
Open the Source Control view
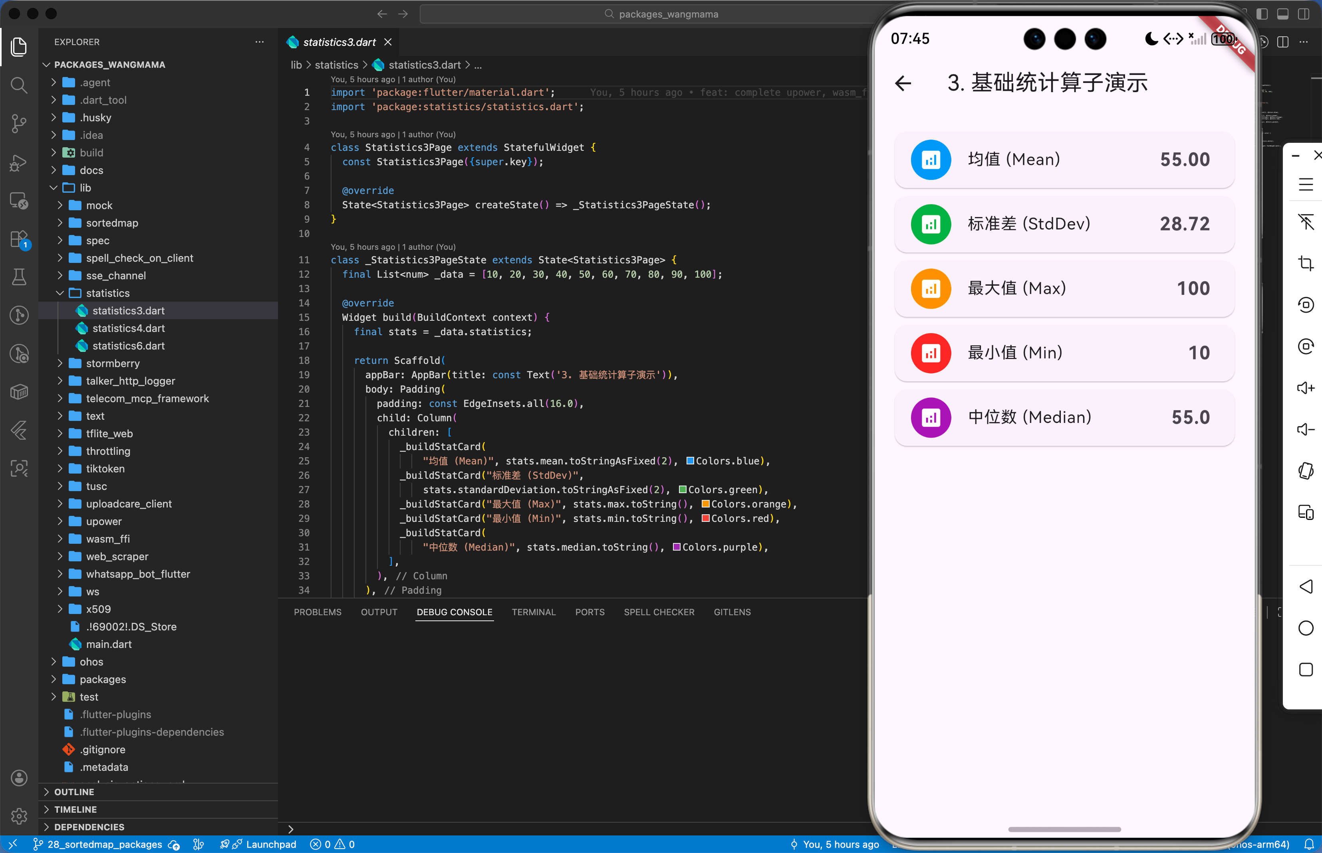point(19,124)
